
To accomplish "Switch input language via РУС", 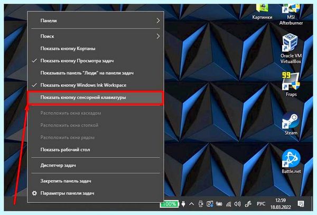I will pyautogui.click(x=261, y=204).
